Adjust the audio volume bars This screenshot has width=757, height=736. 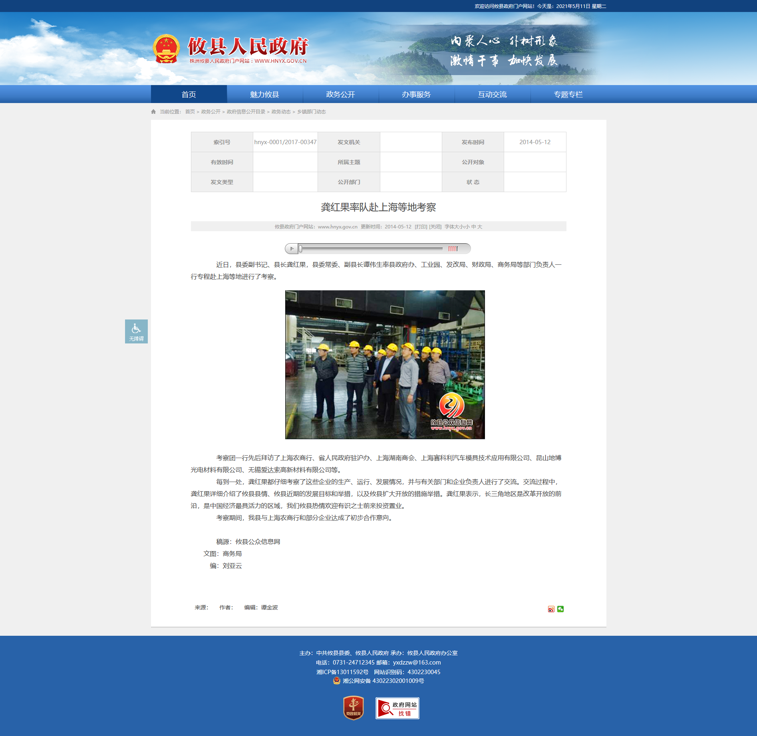(453, 249)
